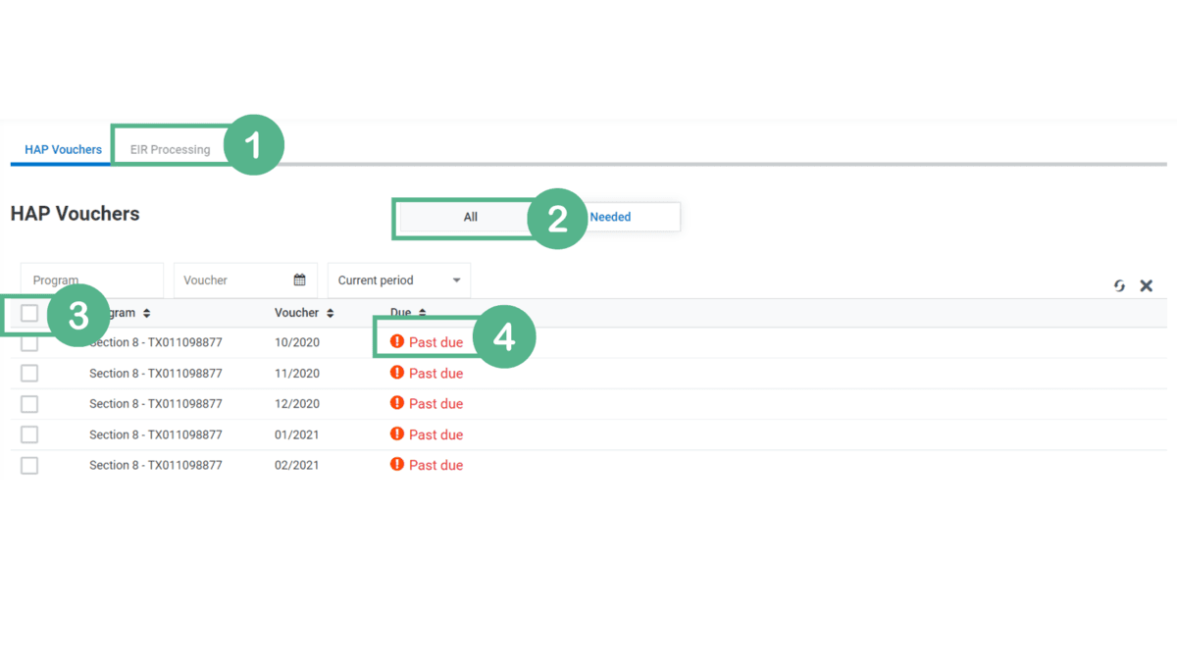This screenshot has width=1177, height=662.
Task: Click Section 8 program cell in 01/2021 row
Action: [156, 434]
